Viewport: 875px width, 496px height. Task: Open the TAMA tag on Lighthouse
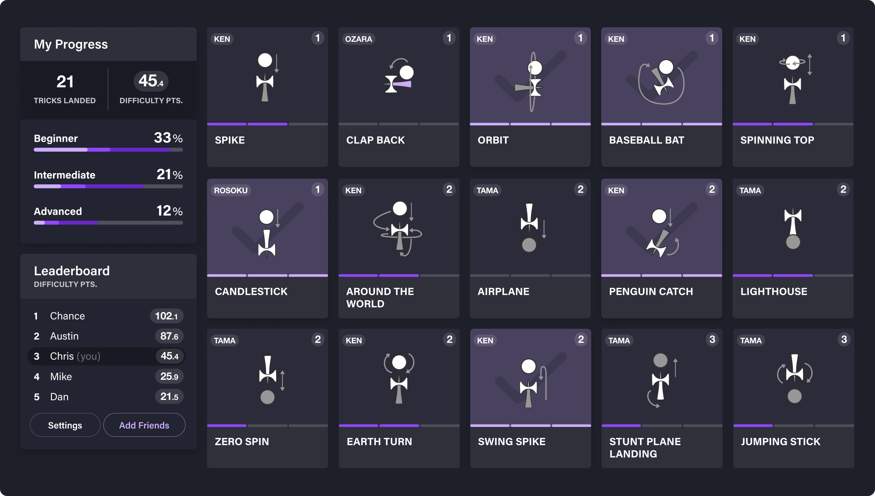point(750,190)
